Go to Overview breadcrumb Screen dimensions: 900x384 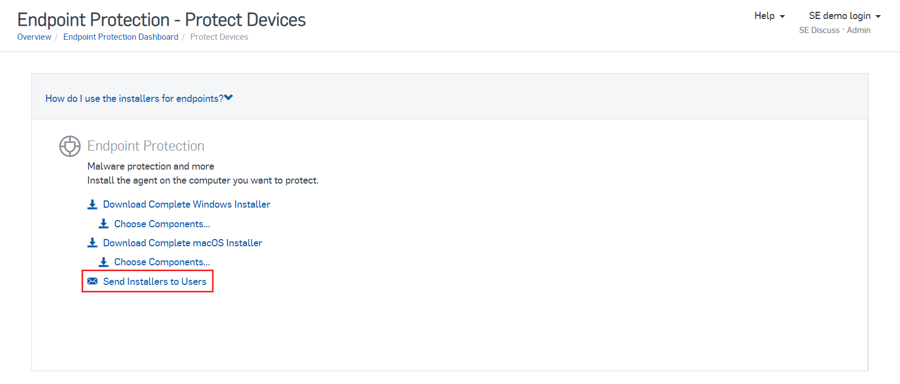[34, 37]
